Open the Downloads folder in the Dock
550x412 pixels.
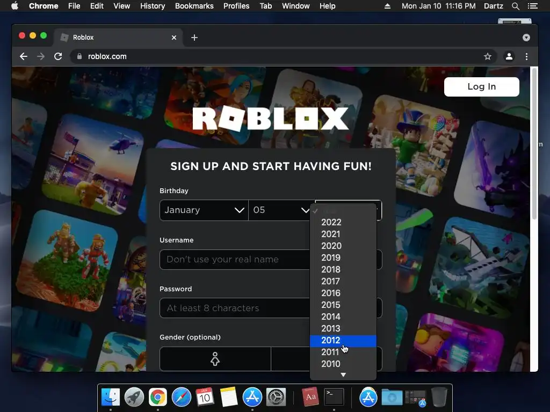coord(392,397)
